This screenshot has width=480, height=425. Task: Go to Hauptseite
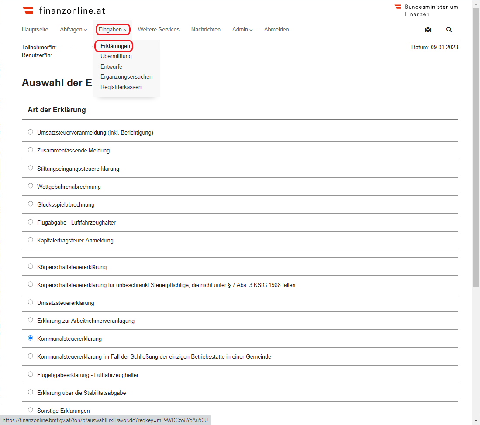[x=35, y=30]
